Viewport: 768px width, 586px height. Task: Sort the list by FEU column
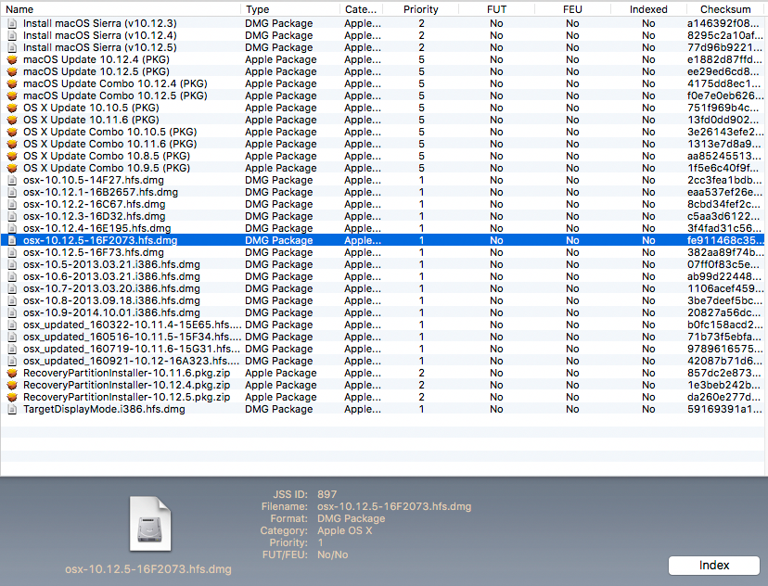(x=572, y=9)
